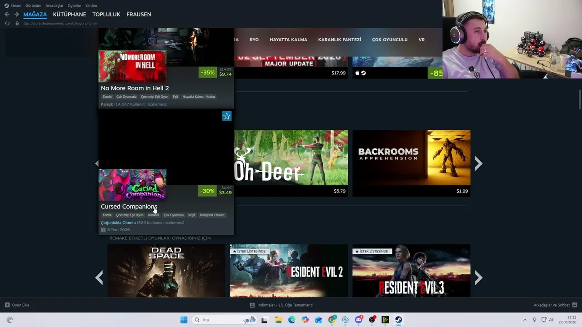
Task: Open Discord from the taskbar
Action: (x=359, y=320)
